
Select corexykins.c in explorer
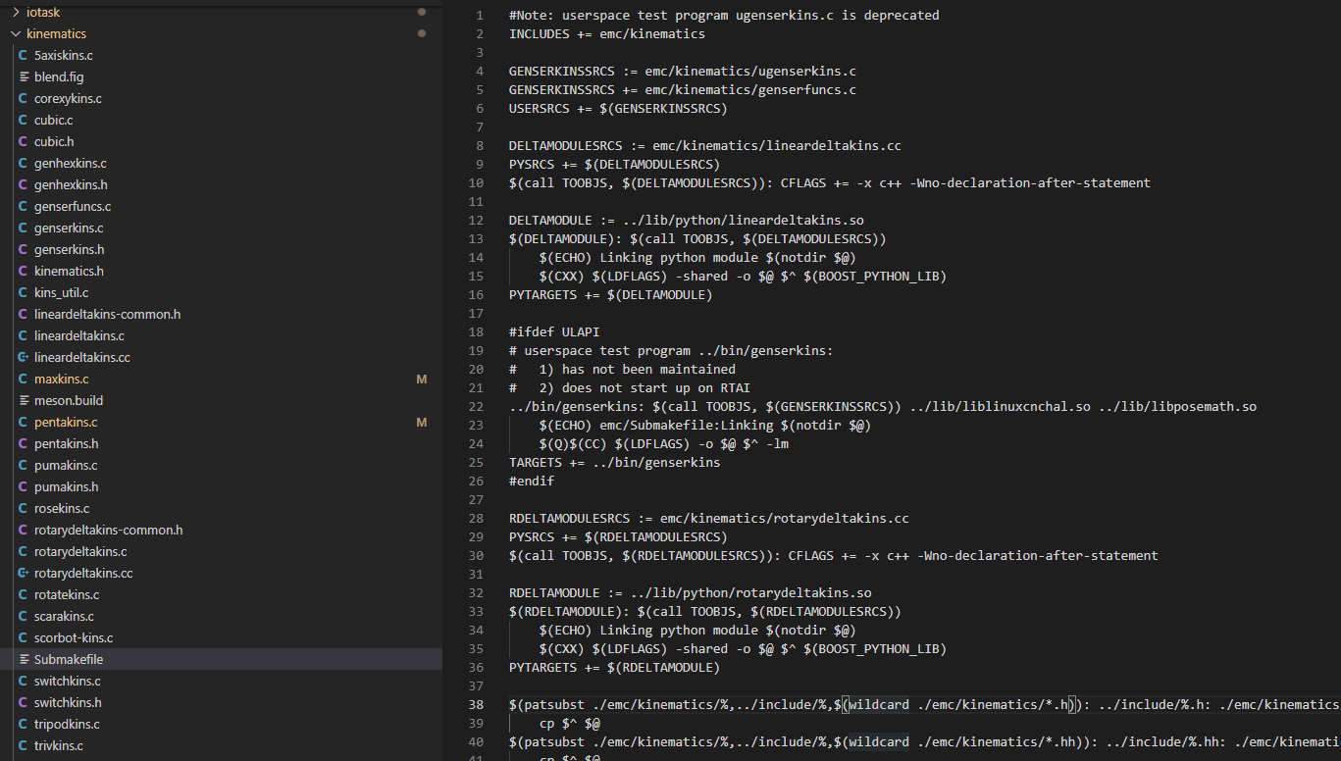click(x=68, y=98)
